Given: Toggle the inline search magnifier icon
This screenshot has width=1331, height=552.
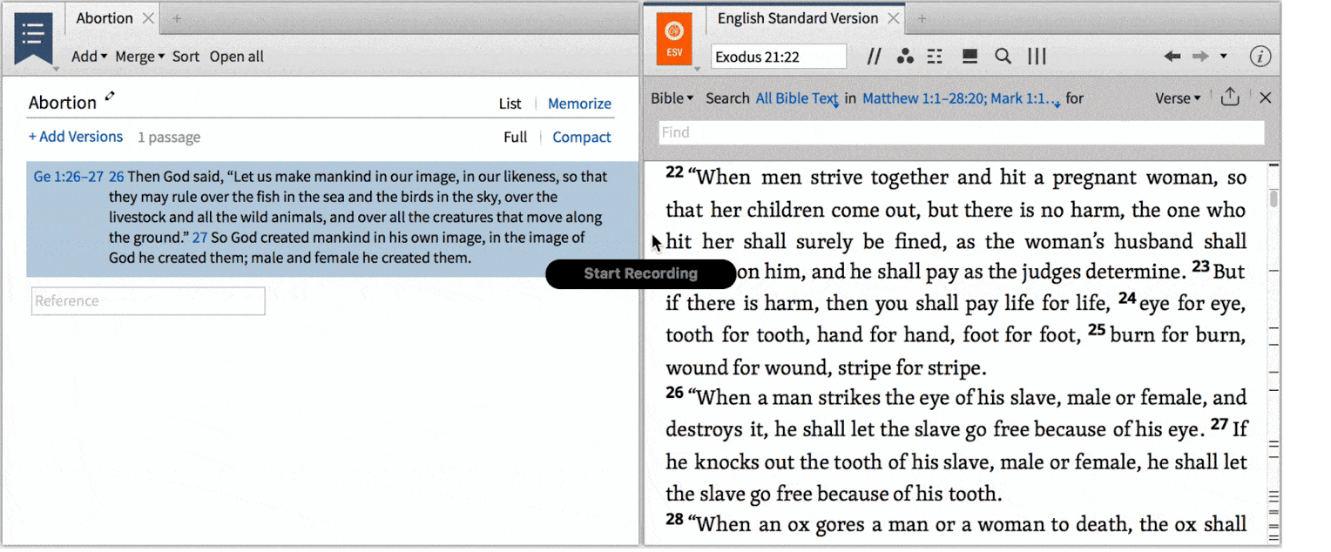Looking at the screenshot, I should point(1003,57).
